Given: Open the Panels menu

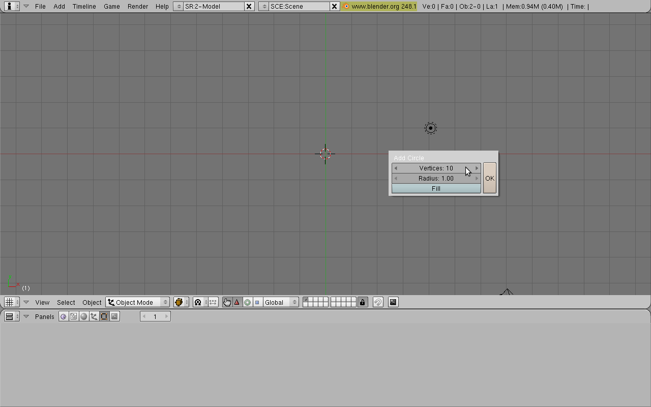Looking at the screenshot, I should pyautogui.click(x=45, y=316).
